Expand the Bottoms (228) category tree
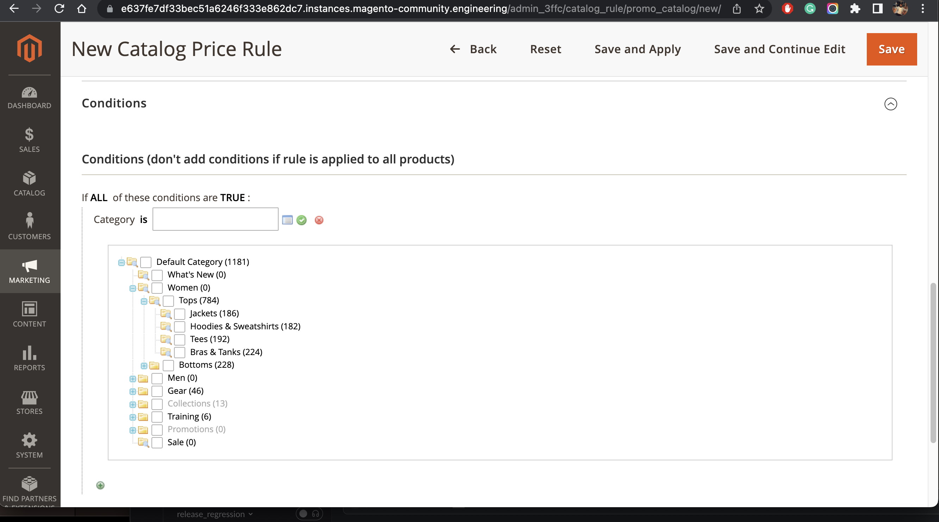The image size is (939, 522). 144,366
